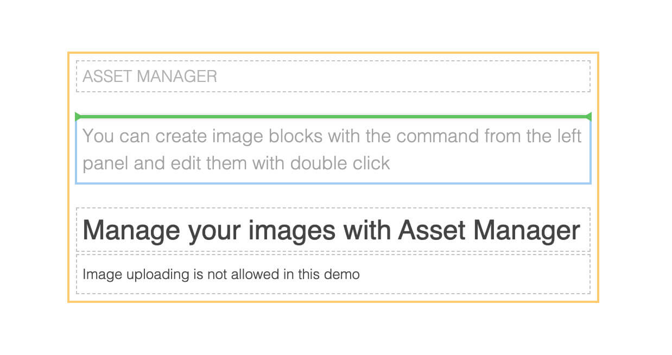
Task: Click the word "left" ending the first paragraph line
Action: pos(569,135)
